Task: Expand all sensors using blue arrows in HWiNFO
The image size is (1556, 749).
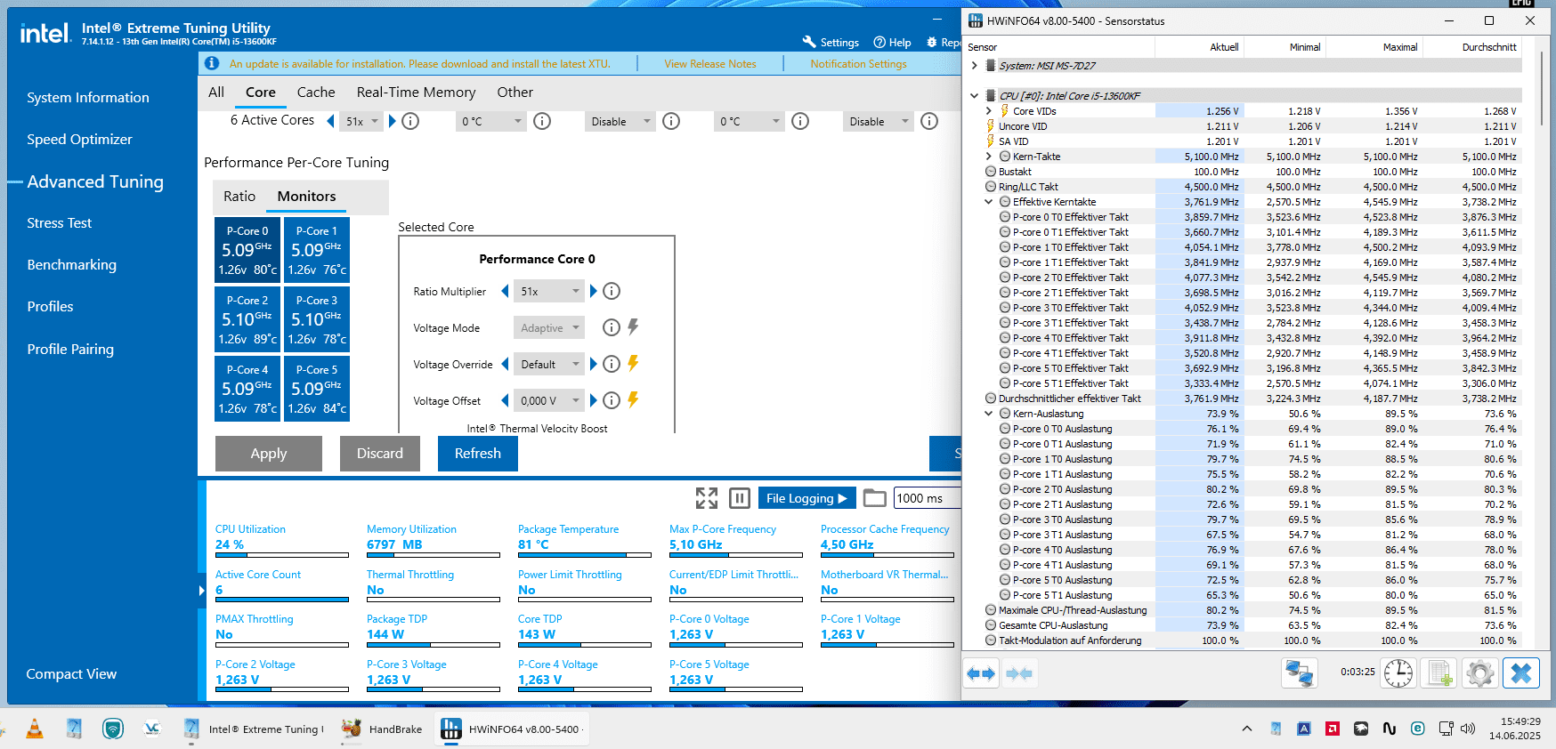Action: 981,673
